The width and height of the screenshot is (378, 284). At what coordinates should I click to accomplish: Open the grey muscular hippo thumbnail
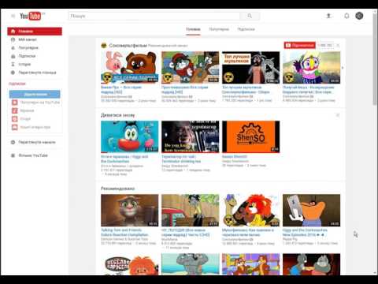tap(190, 264)
